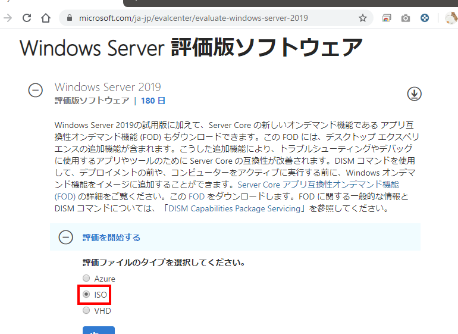The image size is (458, 334).
Task: Open Server Core アプリ互換性オンデマンド機能 link
Action: click(318, 185)
